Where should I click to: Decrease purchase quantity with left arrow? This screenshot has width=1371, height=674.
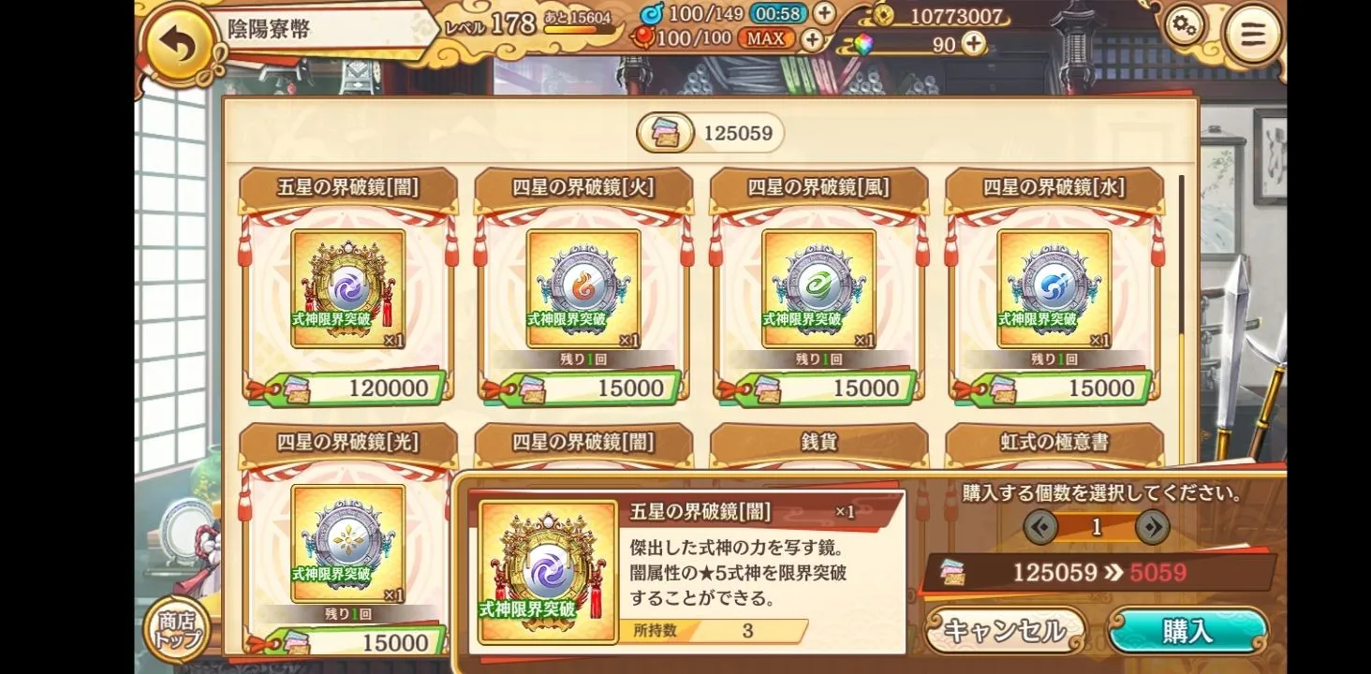1040,527
